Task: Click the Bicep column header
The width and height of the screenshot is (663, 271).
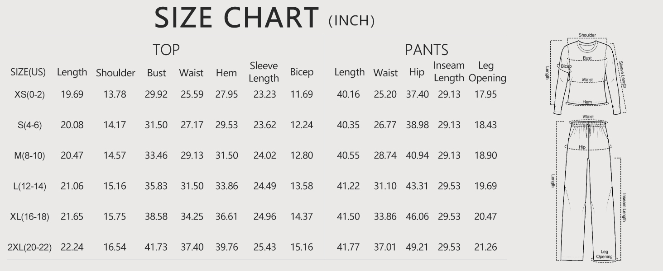Action: coord(302,72)
